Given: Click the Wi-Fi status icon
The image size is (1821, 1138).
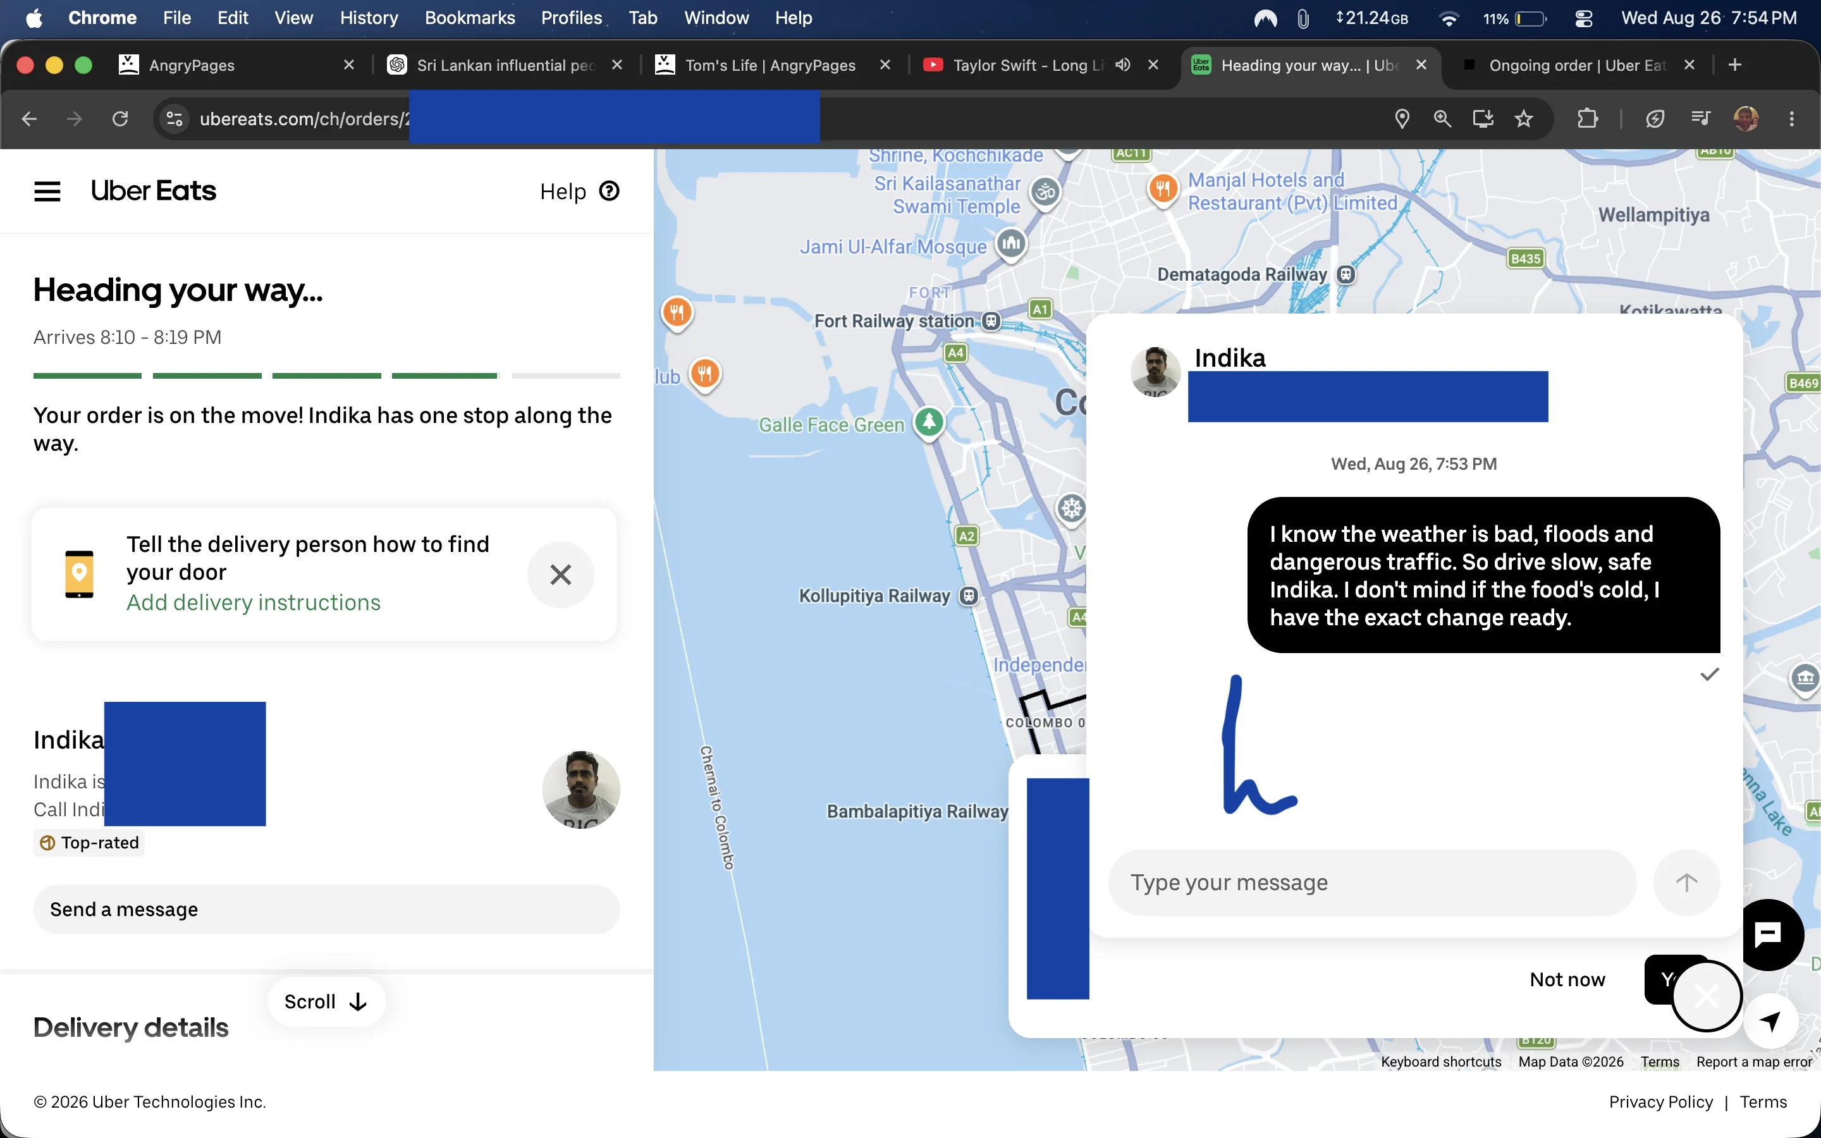Looking at the screenshot, I should [x=1449, y=18].
